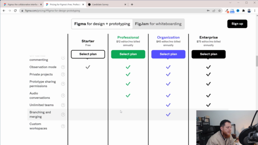Select the Organization plan
Screen dimensions: 258x145
[169, 54]
